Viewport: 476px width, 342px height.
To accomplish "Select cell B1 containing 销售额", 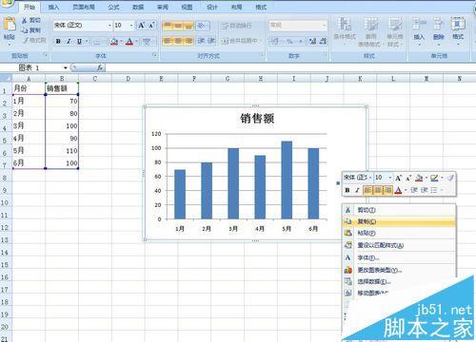I will (62, 88).
